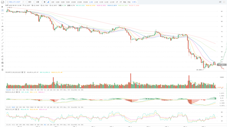Open the lock drawings tool
This screenshot has width=227, height=127.
pos(2,63)
